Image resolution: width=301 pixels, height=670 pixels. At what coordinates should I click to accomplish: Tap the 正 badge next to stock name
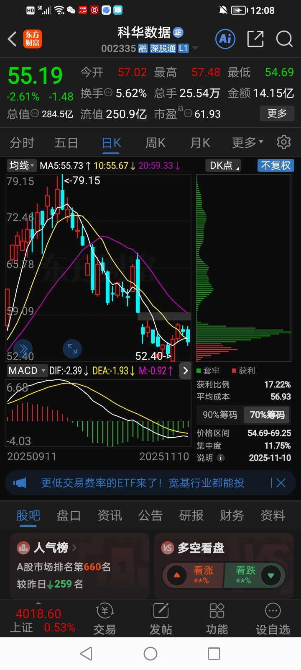pyautogui.click(x=178, y=32)
